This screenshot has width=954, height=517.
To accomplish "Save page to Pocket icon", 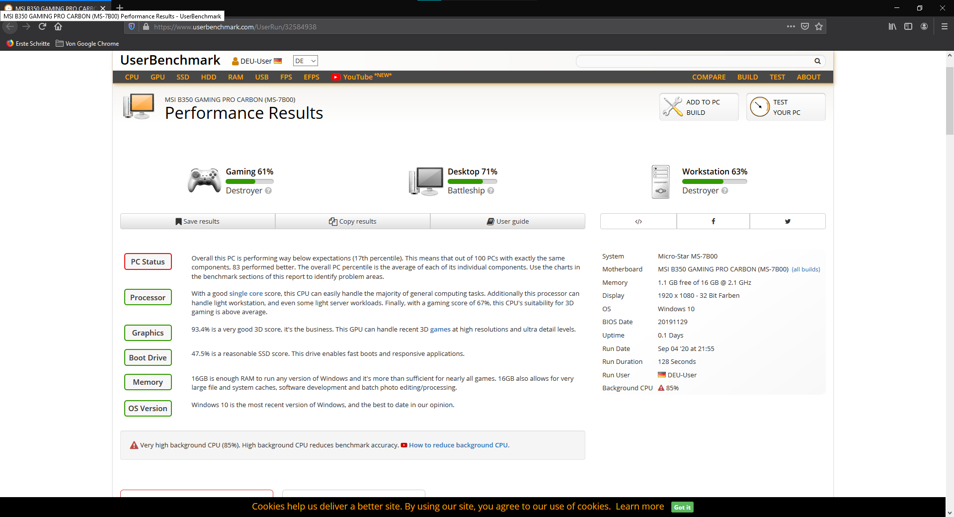I will (805, 26).
